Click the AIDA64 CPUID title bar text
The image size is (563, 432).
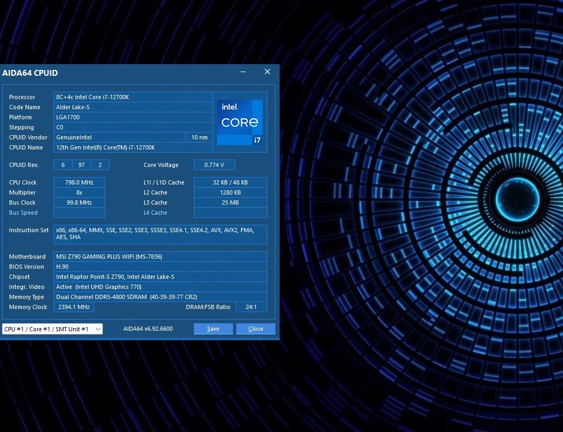pos(30,73)
